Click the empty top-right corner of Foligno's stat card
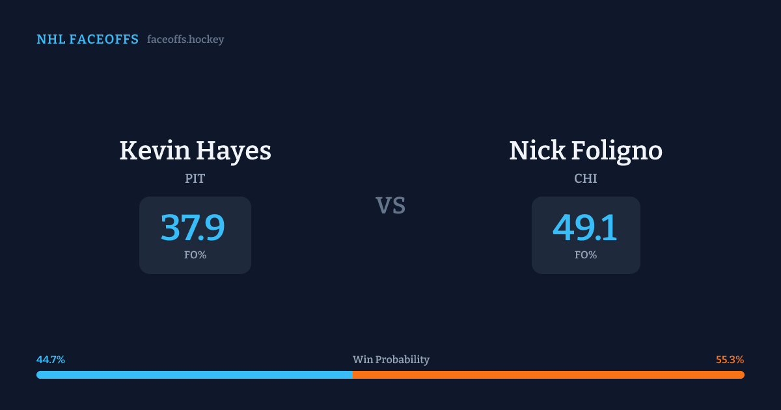This screenshot has height=410, width=781. 631,204
